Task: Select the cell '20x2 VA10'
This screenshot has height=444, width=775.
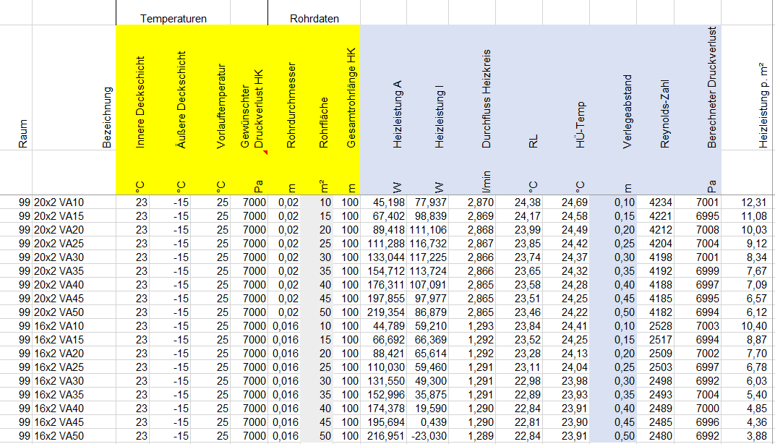Action: (x=74, y=202)
